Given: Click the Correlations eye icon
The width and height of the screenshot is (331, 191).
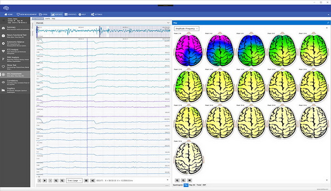Looking at the screenshot, I should [x=3, y=82].
